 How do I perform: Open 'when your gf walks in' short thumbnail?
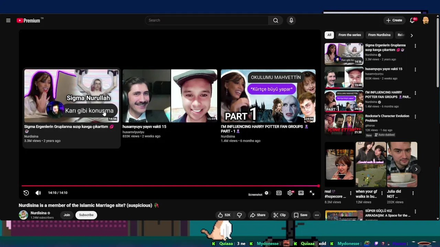coord(371,165)
